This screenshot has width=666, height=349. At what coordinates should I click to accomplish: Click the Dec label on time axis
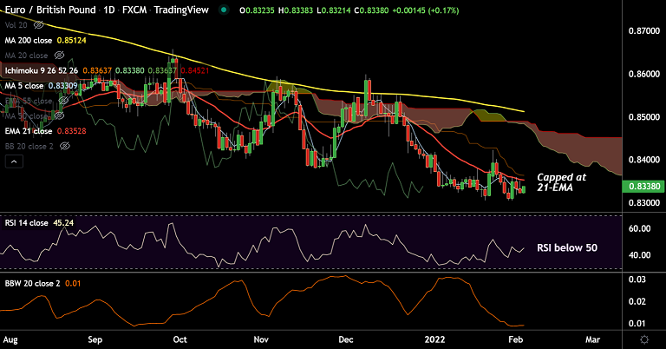pos(346,339)
